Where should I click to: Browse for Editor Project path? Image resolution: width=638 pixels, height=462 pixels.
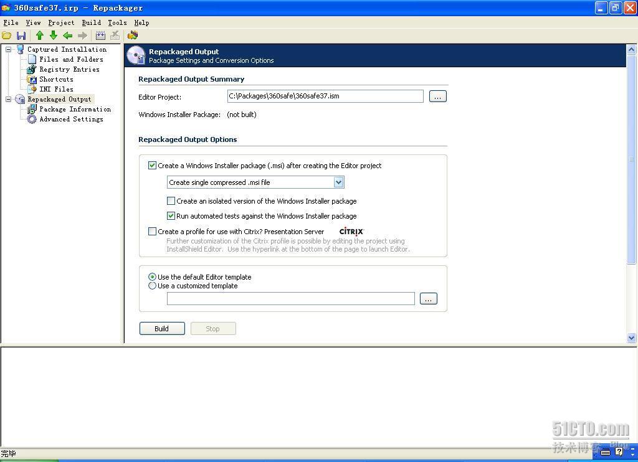point(437,97)
